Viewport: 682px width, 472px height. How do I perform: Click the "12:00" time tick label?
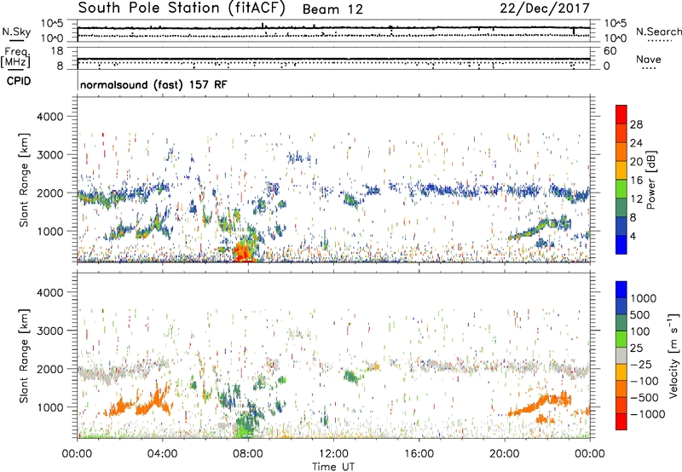333,454
